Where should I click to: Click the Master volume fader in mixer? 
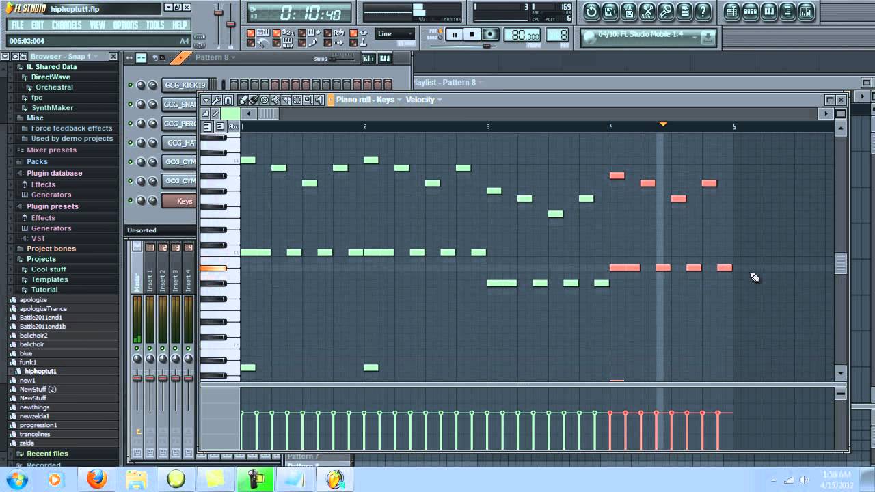[137, 377]
